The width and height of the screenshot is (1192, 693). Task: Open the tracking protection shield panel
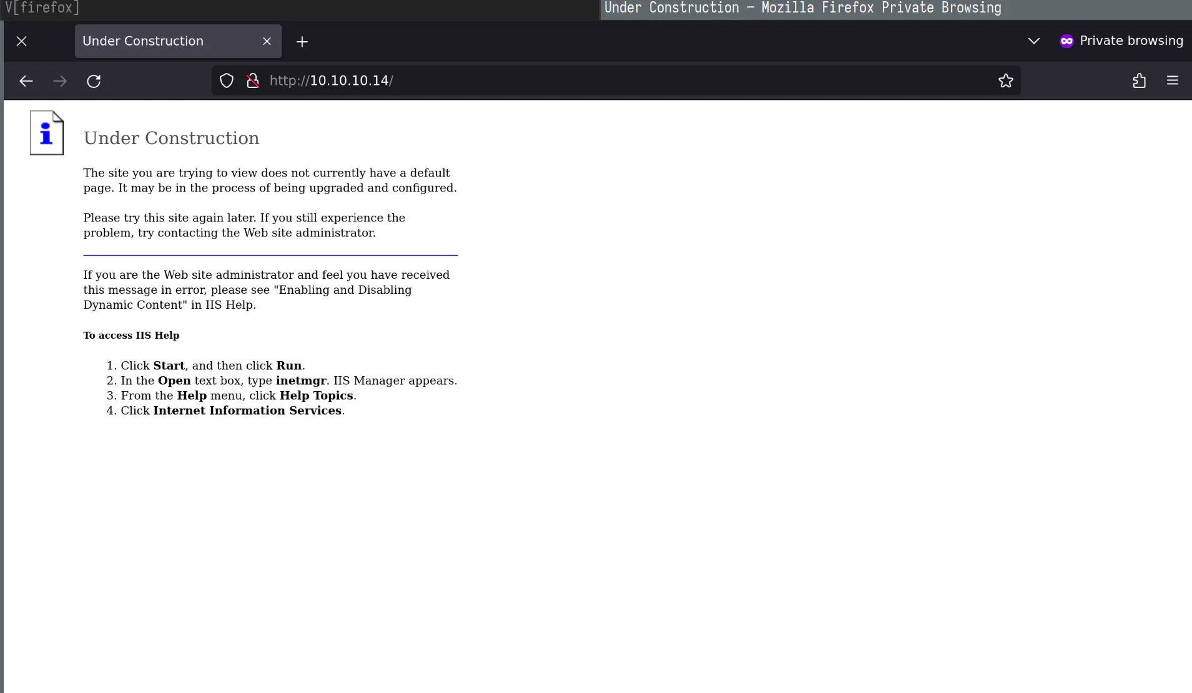(x=227, y=81)
